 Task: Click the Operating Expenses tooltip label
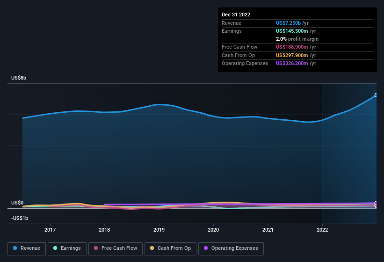[x=245, y=64]
